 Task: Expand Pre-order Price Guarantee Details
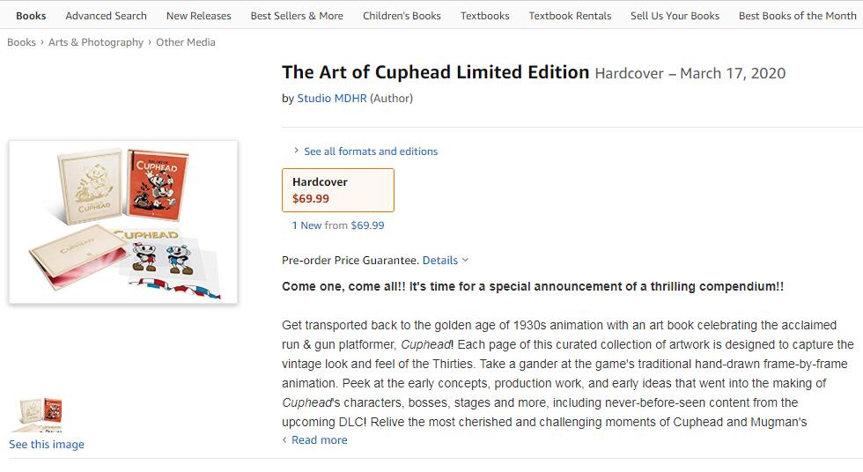point(445,261)
